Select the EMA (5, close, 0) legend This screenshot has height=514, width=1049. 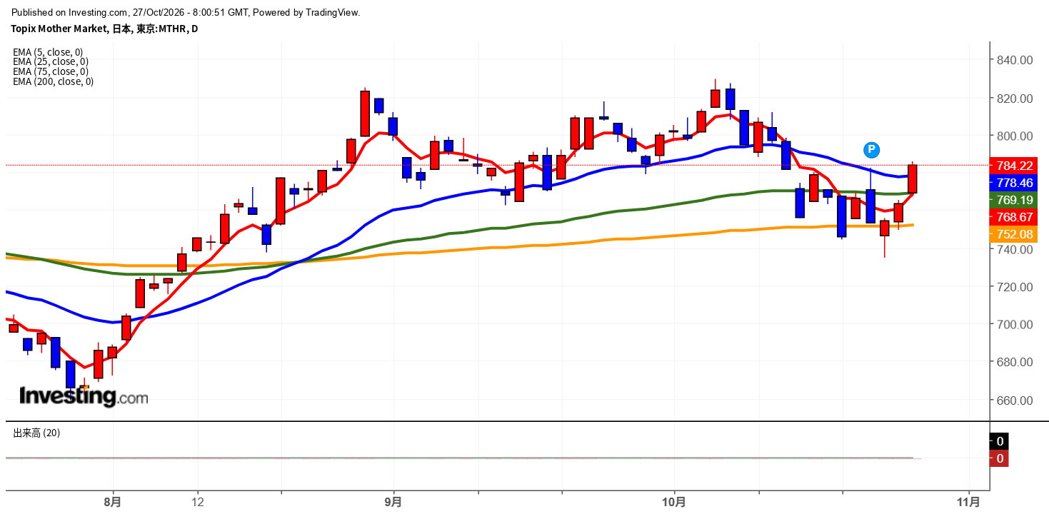point(48,52)
